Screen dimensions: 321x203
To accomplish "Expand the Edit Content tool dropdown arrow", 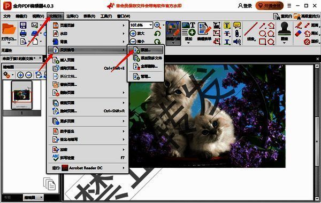I will (173, 43).
